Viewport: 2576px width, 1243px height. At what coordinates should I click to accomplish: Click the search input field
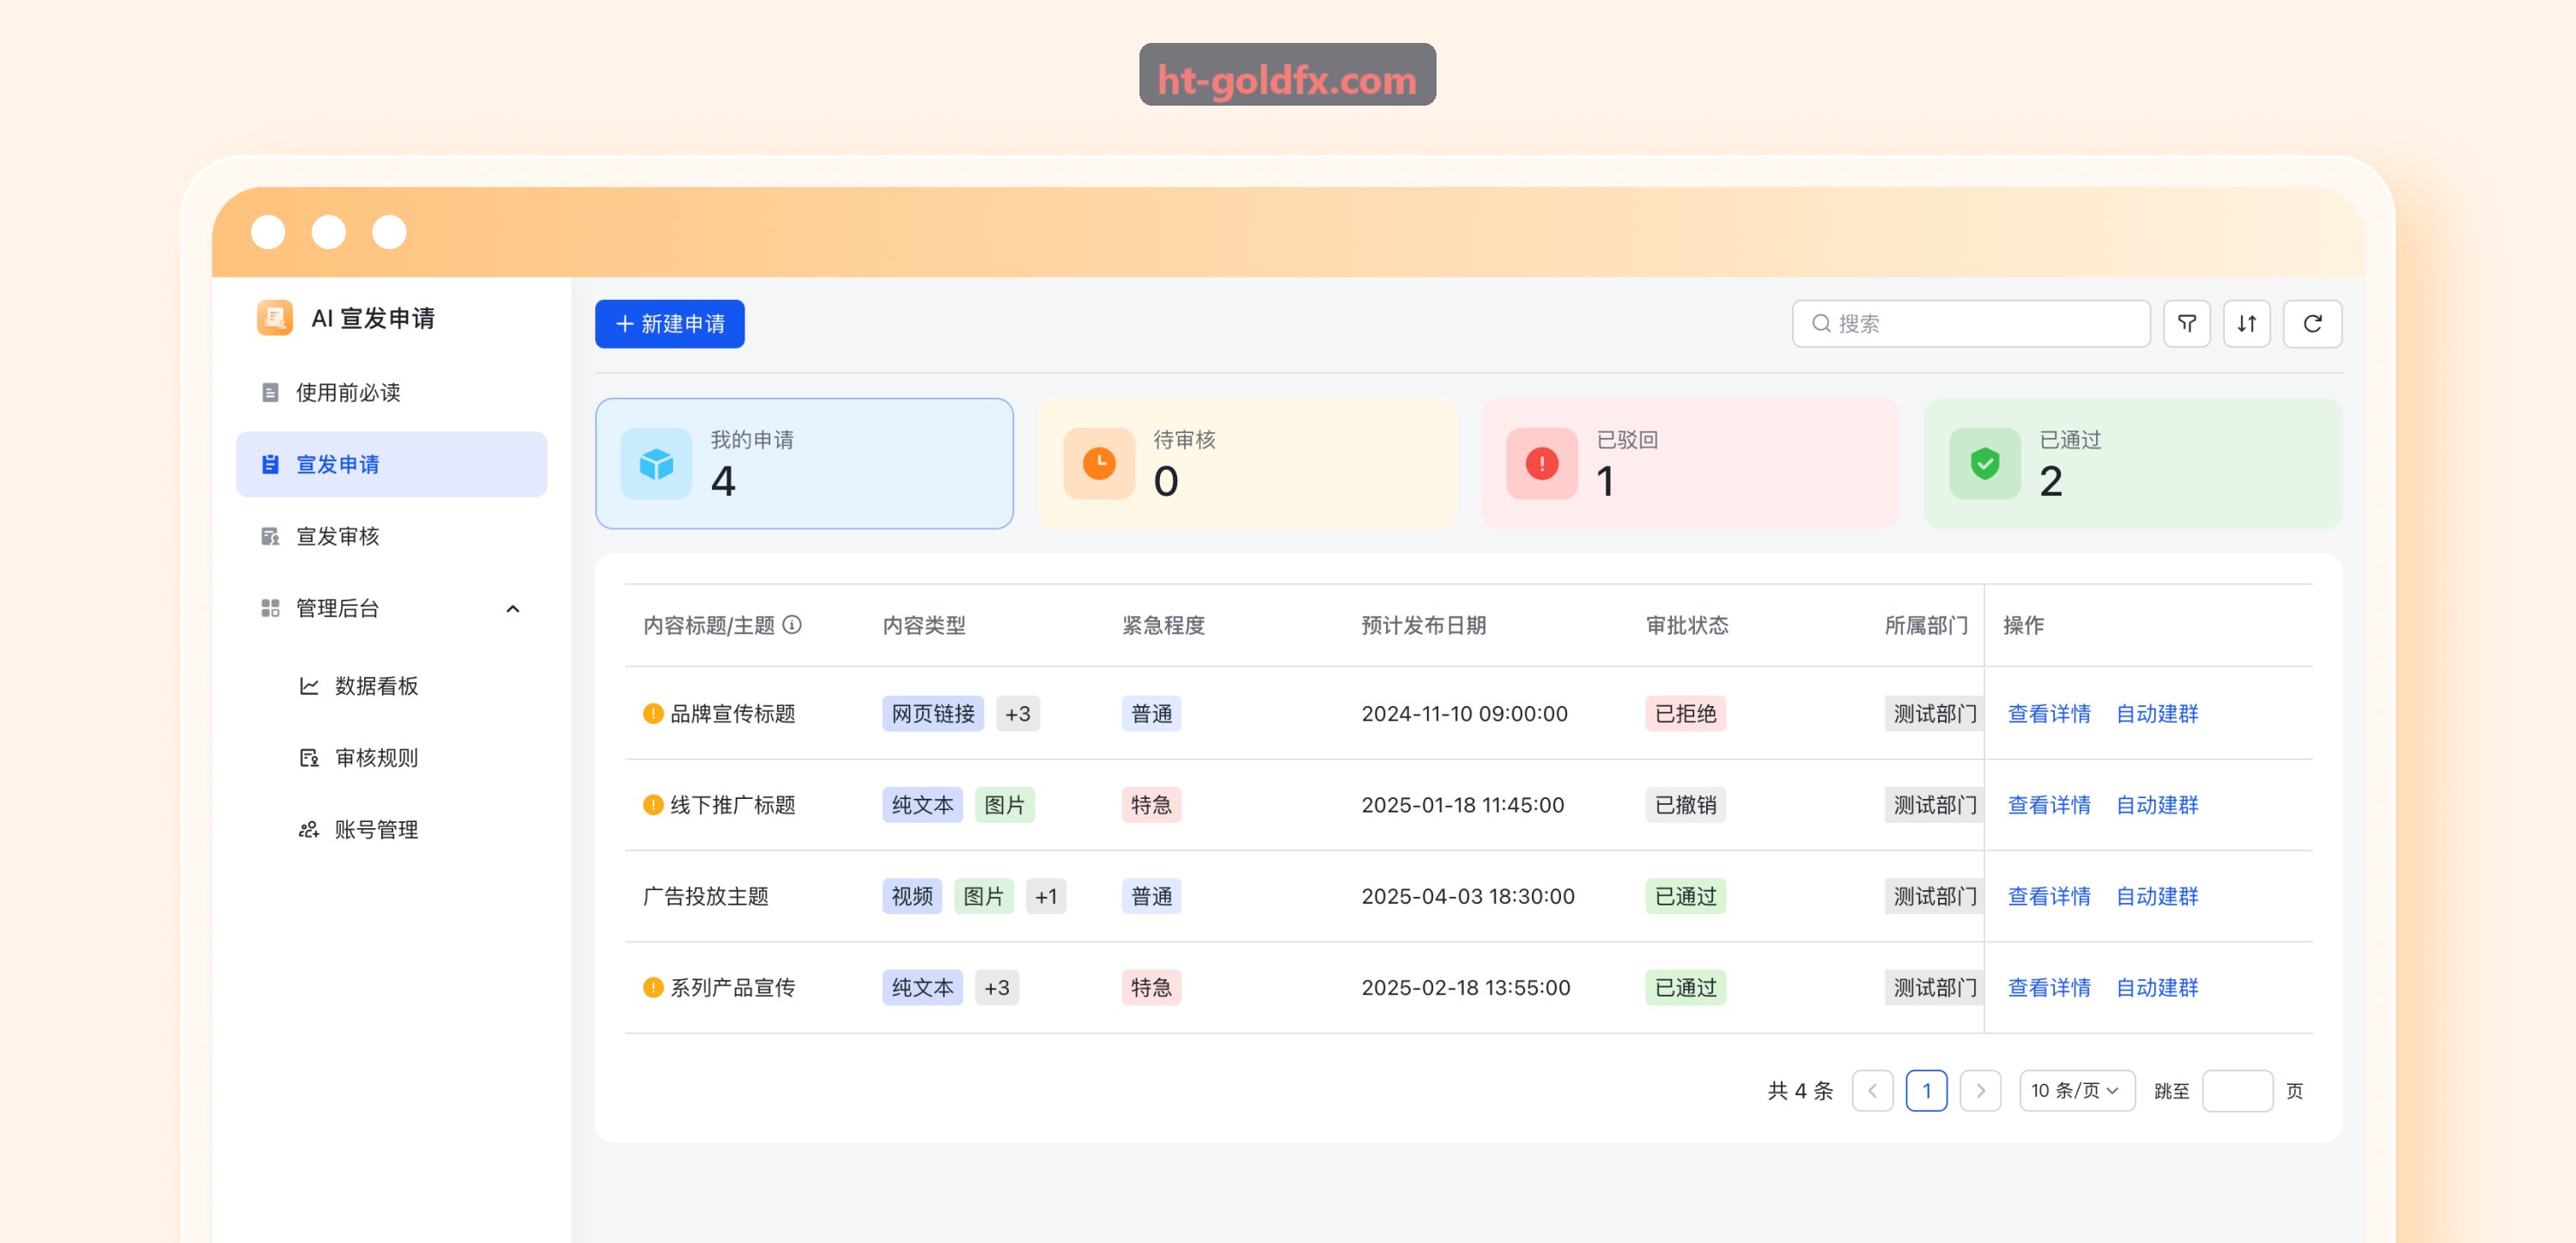click(x=1970, y=323)
